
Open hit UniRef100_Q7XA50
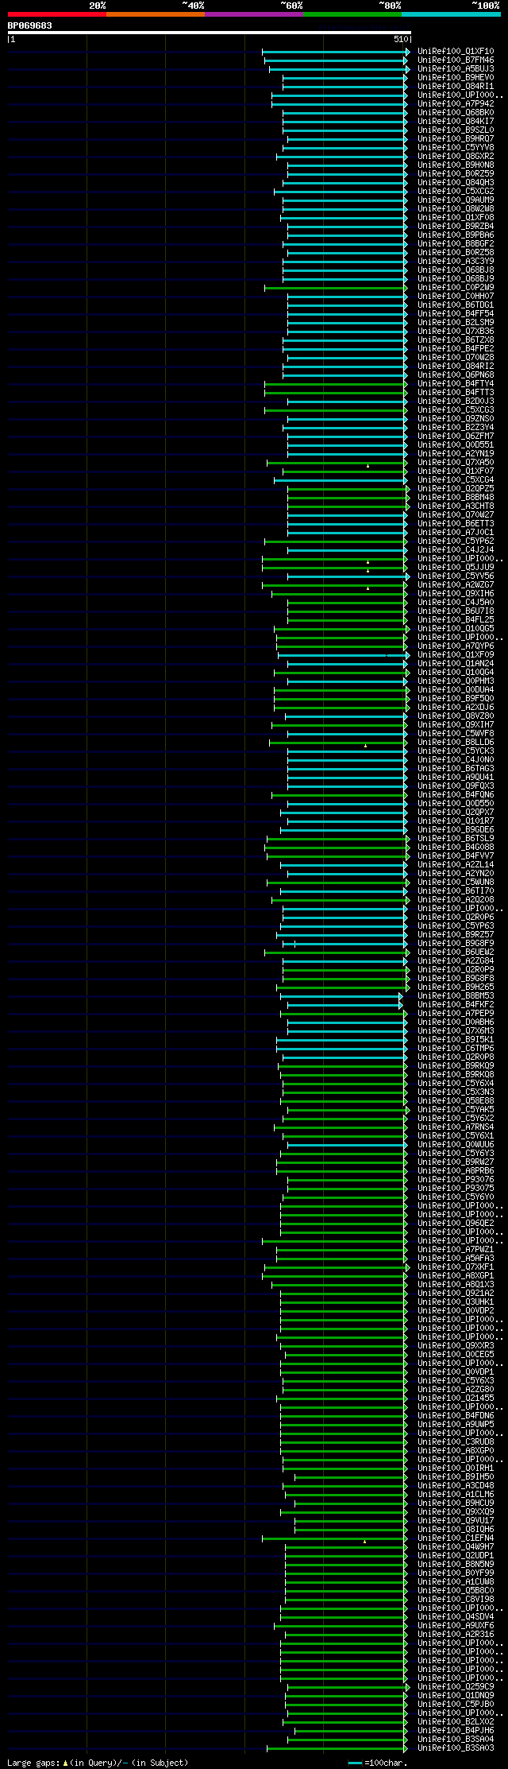point(456,463)
